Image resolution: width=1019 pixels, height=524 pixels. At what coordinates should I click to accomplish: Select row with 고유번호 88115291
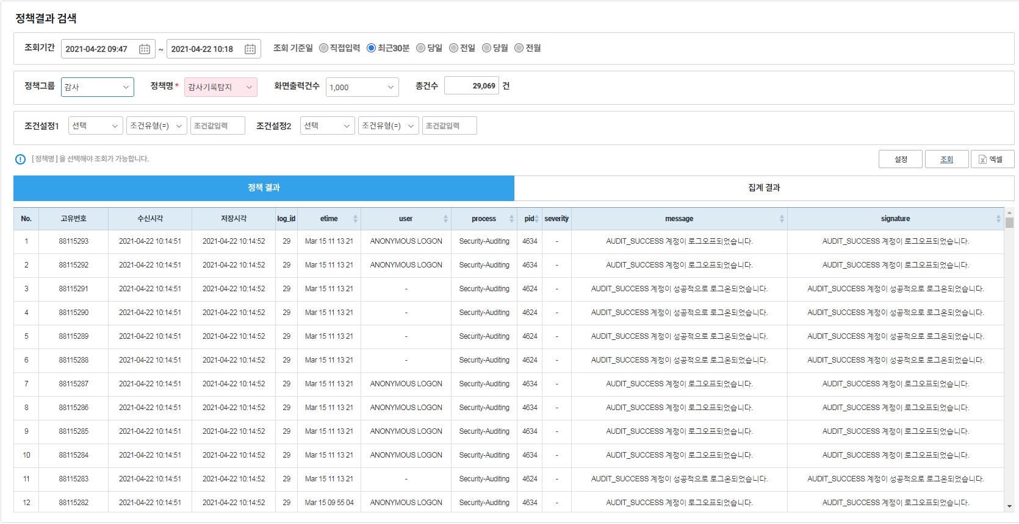coord(509,289)
